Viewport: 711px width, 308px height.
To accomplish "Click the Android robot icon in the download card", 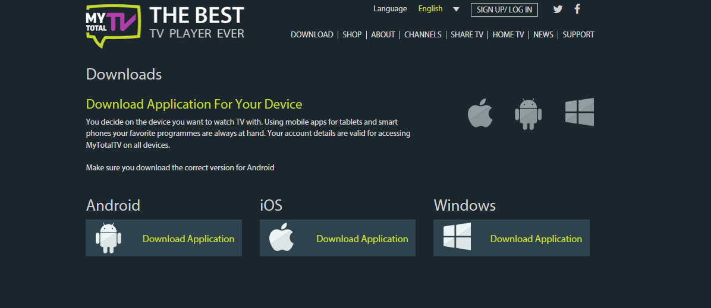I will (108, 238).
